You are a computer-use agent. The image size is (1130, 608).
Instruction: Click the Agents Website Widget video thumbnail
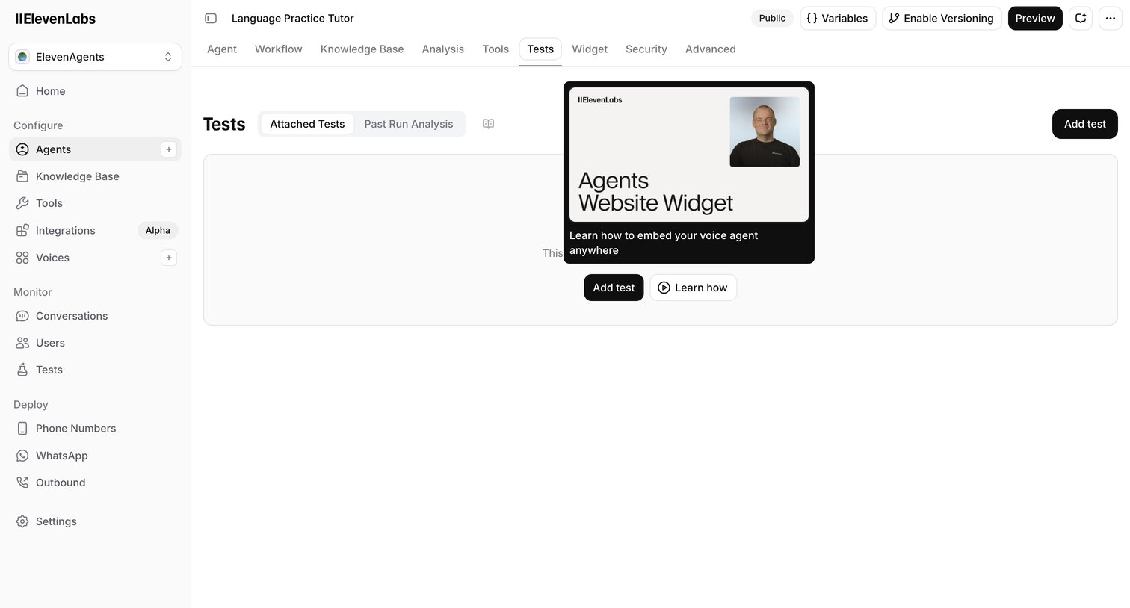tap(689, 155)
